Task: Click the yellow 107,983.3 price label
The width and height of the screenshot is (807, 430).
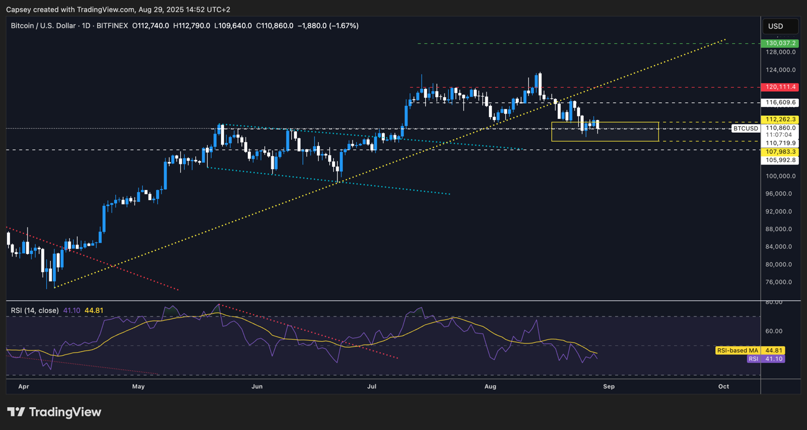Action: coord(779,152)
